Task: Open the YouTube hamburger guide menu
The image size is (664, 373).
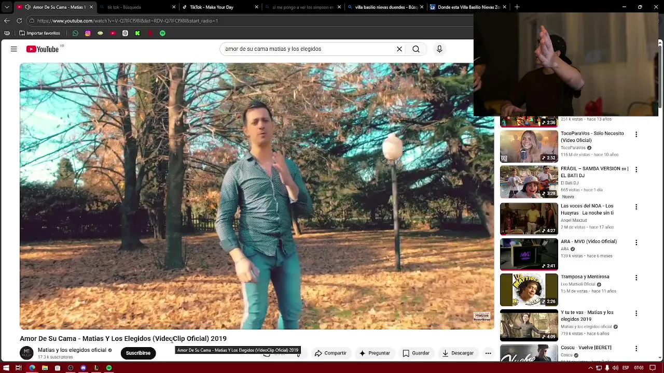Action: [14, 49]
